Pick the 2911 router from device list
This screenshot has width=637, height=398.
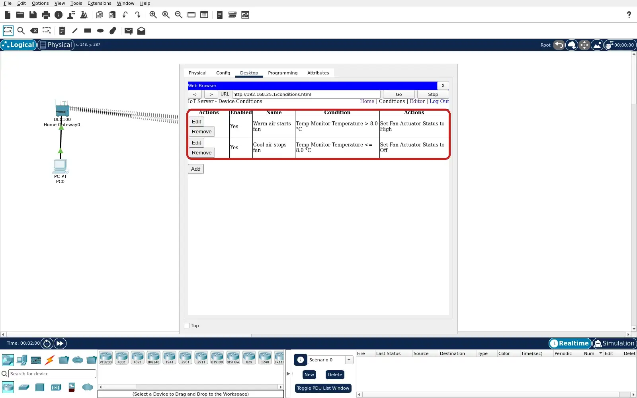click(x=201, y=358)
